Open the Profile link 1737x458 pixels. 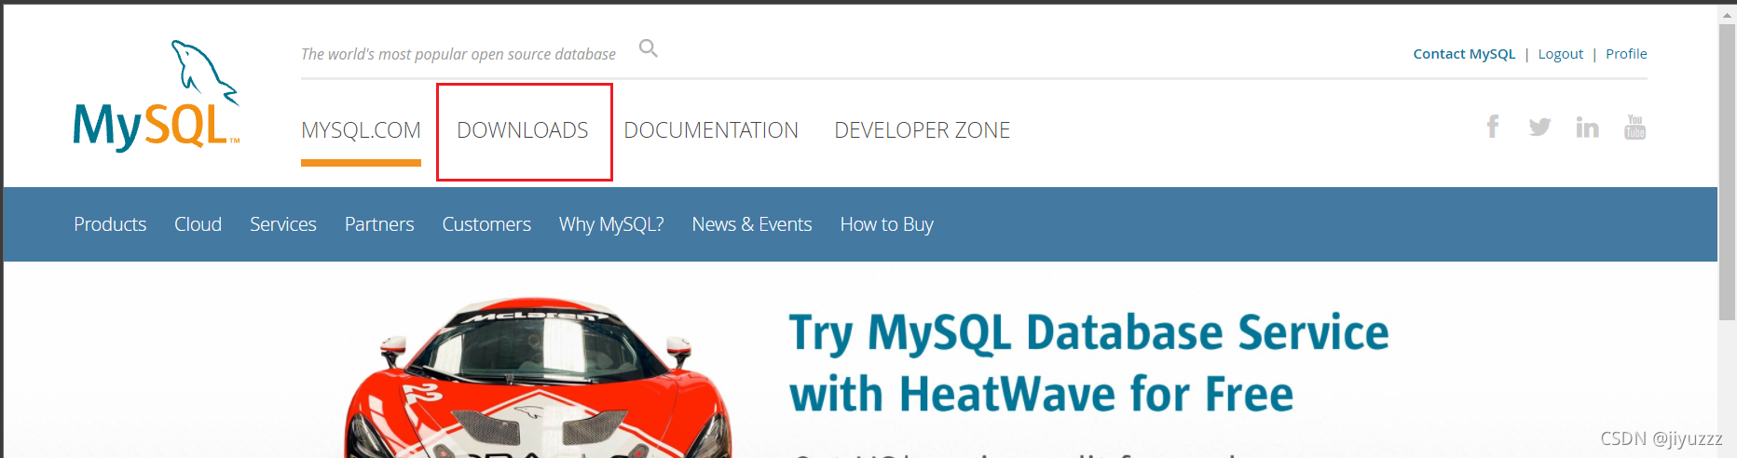point(1626,54)
